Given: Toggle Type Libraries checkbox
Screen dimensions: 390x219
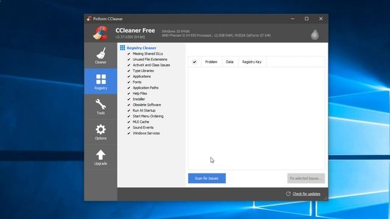Looking at the screenshot, I should coord(129,71).
